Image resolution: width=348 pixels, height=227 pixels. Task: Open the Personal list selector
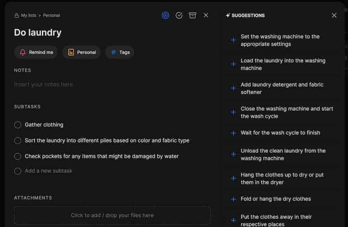pyautogui.click(x=82, y=52)
